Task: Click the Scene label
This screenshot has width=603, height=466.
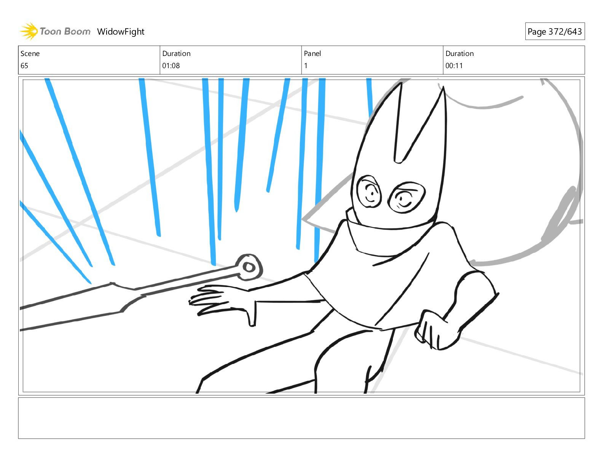Action: [x=30, y=54]
